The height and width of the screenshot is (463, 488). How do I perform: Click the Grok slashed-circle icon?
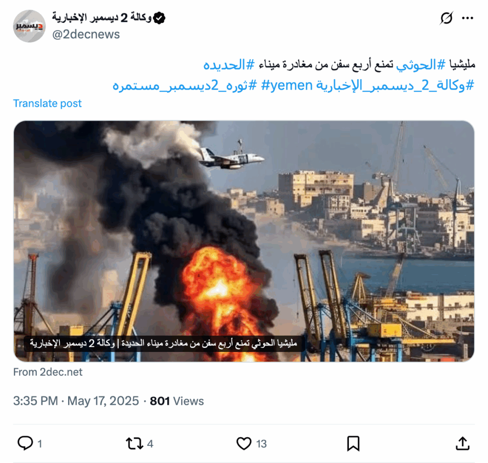446,18
